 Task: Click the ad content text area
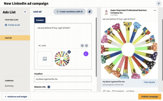[x=63, y=34]
